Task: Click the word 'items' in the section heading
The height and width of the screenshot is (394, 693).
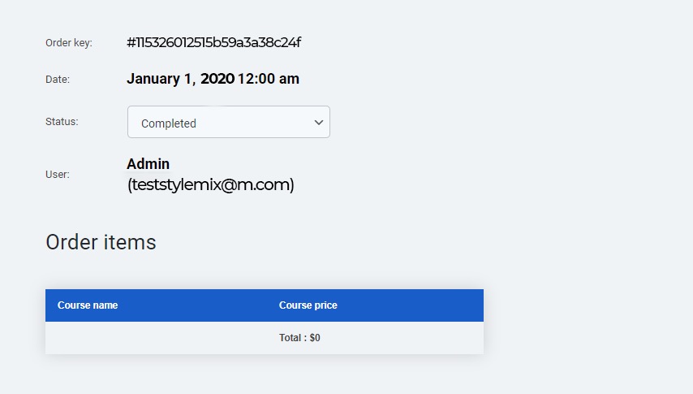Action: click(130, 242)
